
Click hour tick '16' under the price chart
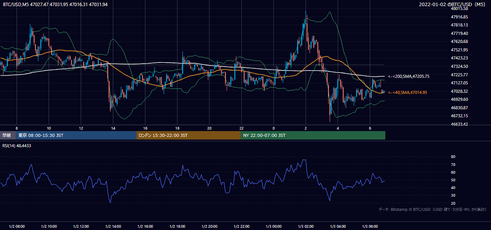[145, 128]
